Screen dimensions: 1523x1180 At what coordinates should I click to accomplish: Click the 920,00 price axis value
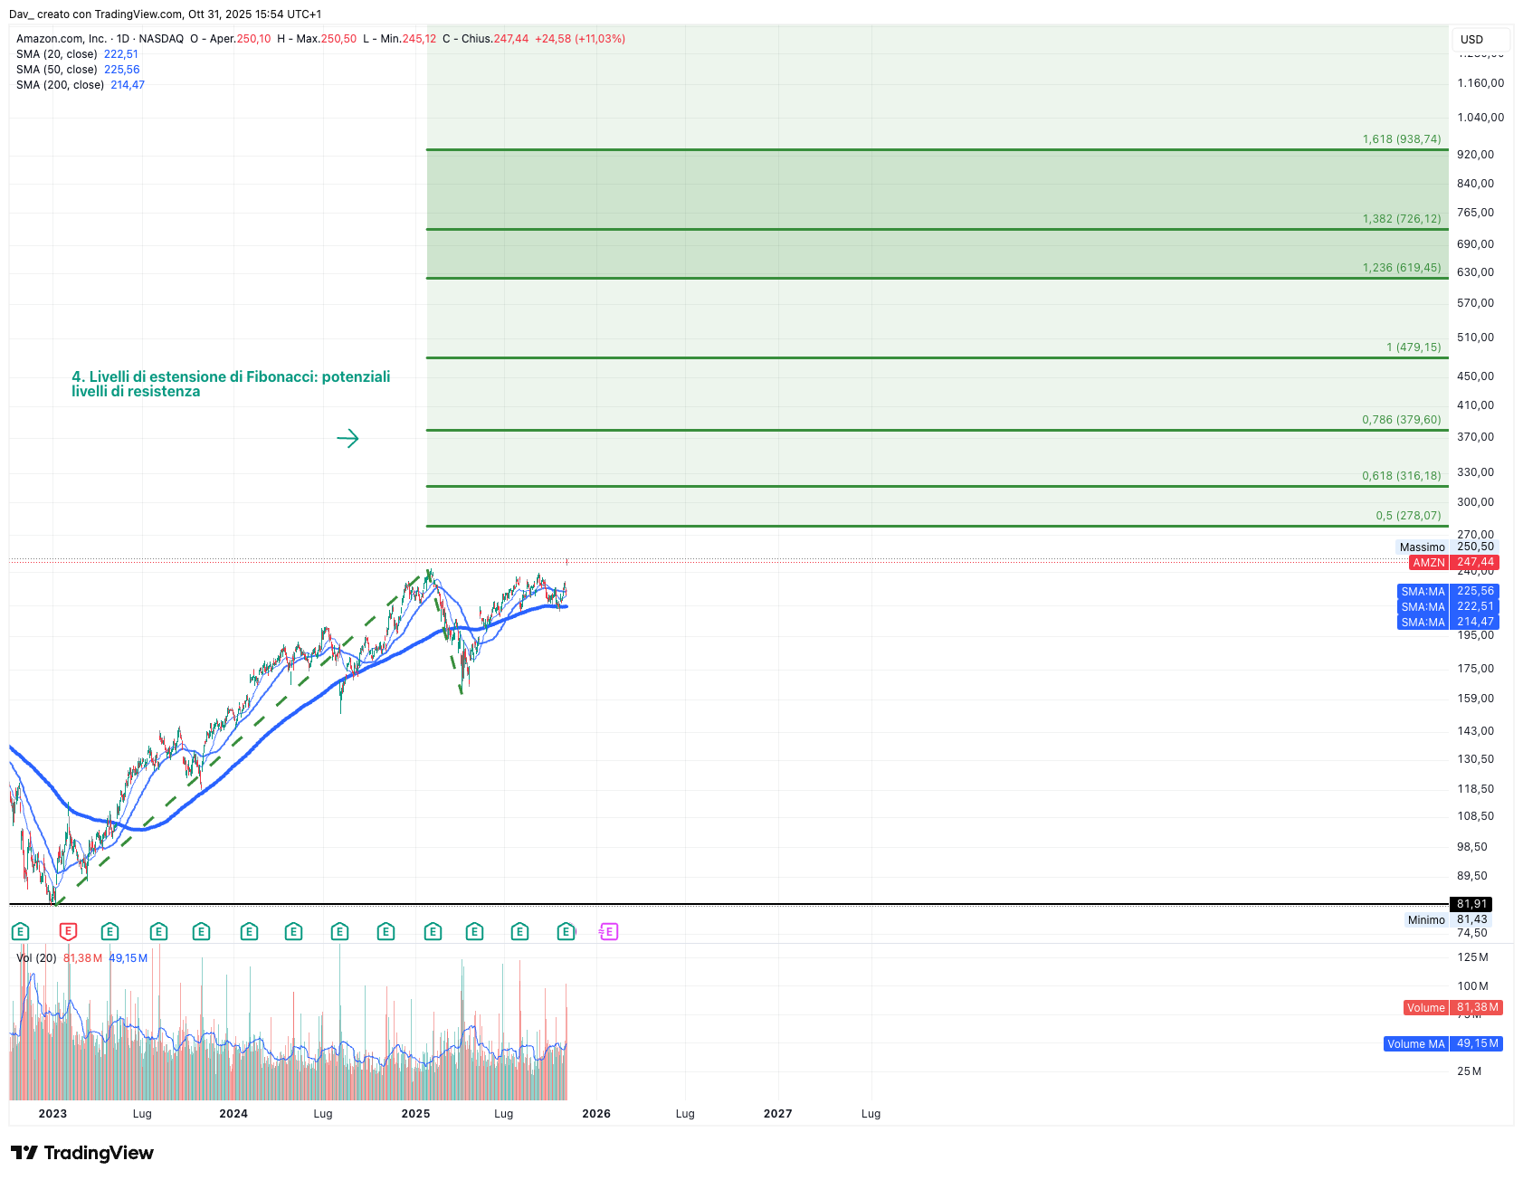[1476, 155]
